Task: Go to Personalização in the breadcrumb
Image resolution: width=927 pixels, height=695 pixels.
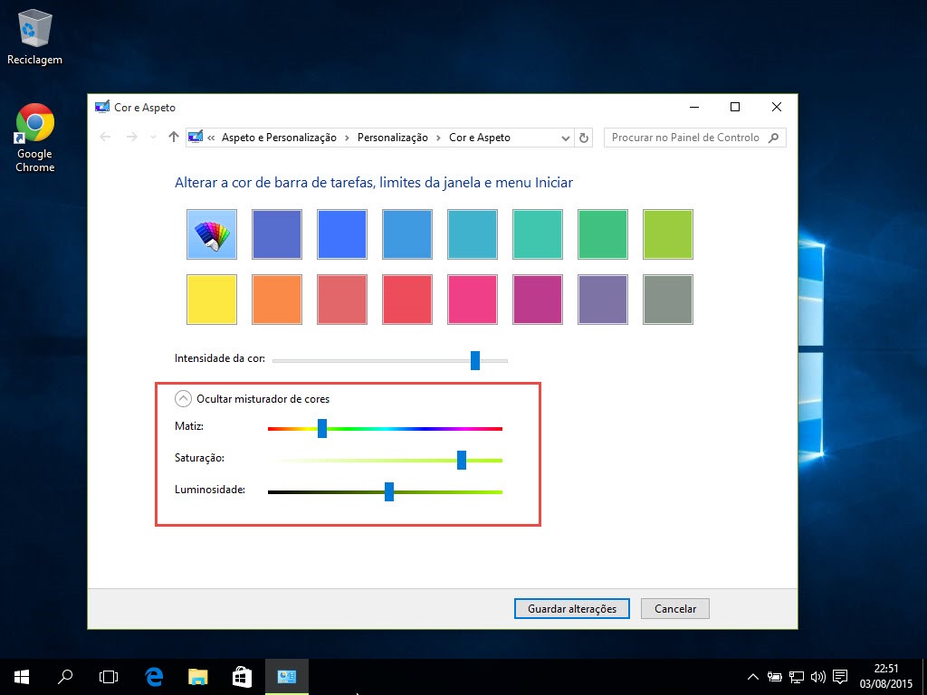Action: coord(392,138)
